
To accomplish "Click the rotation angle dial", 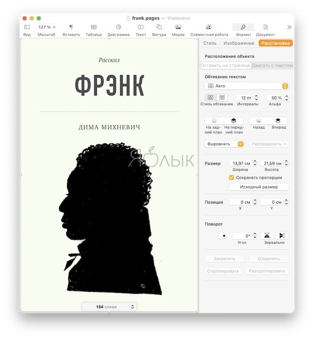I will pyautogui.click(x=222, y=235).
